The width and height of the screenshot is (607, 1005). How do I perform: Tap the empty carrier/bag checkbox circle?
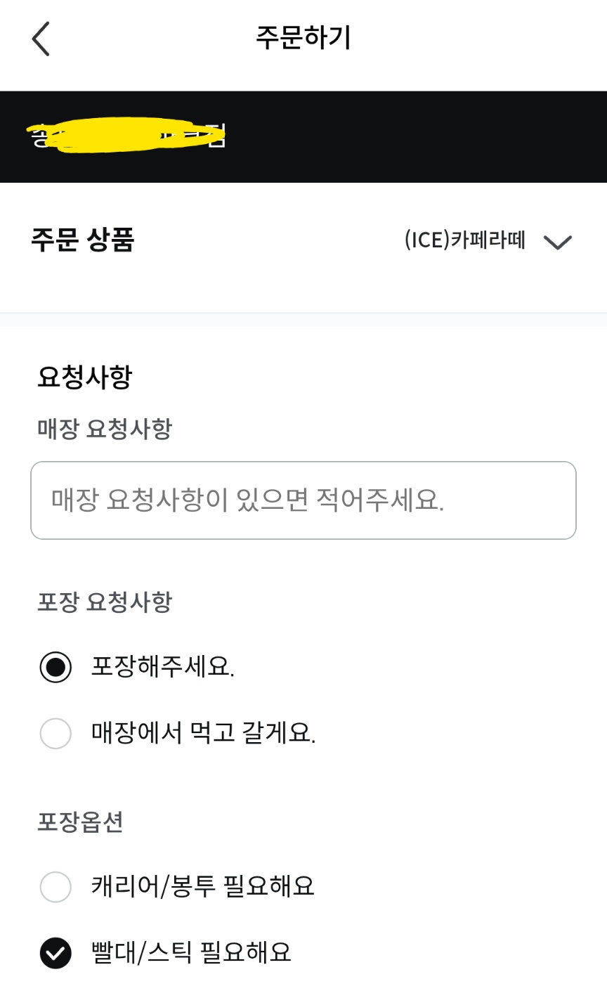click(56, 888)
